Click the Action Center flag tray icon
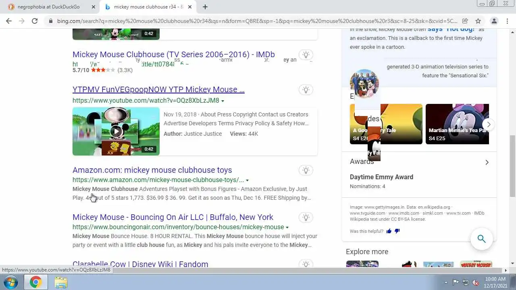Image resolution: width=516 pixels, height=290 pixels. coord(456,282)
